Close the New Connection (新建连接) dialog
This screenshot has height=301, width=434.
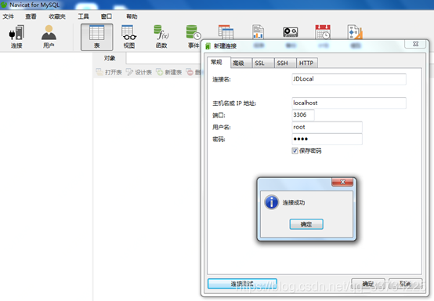(x=415, y=44)
